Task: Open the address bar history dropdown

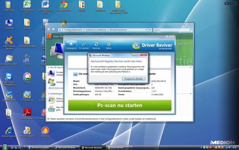Action: coord(146,30)
